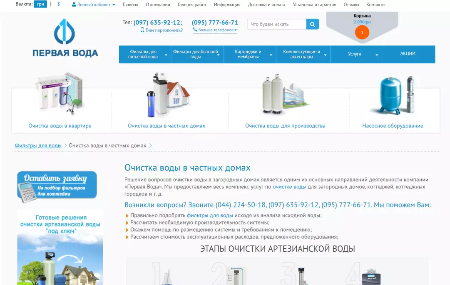Screen dimensions: 450x285
Task: Open the Фильтры для питьевой воды menu
Action: (x=144, y=54)
